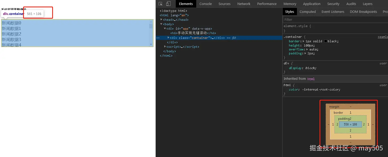
Task: Open the DOM Breakpoints sub-tab
Action: coord(363,12)
